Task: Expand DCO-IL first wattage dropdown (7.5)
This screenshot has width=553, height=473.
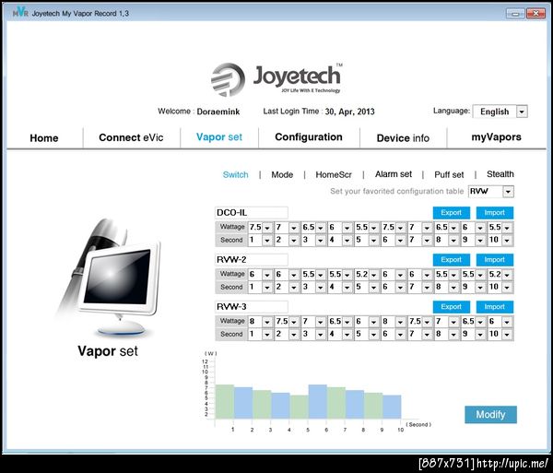Action: (267, 228)
